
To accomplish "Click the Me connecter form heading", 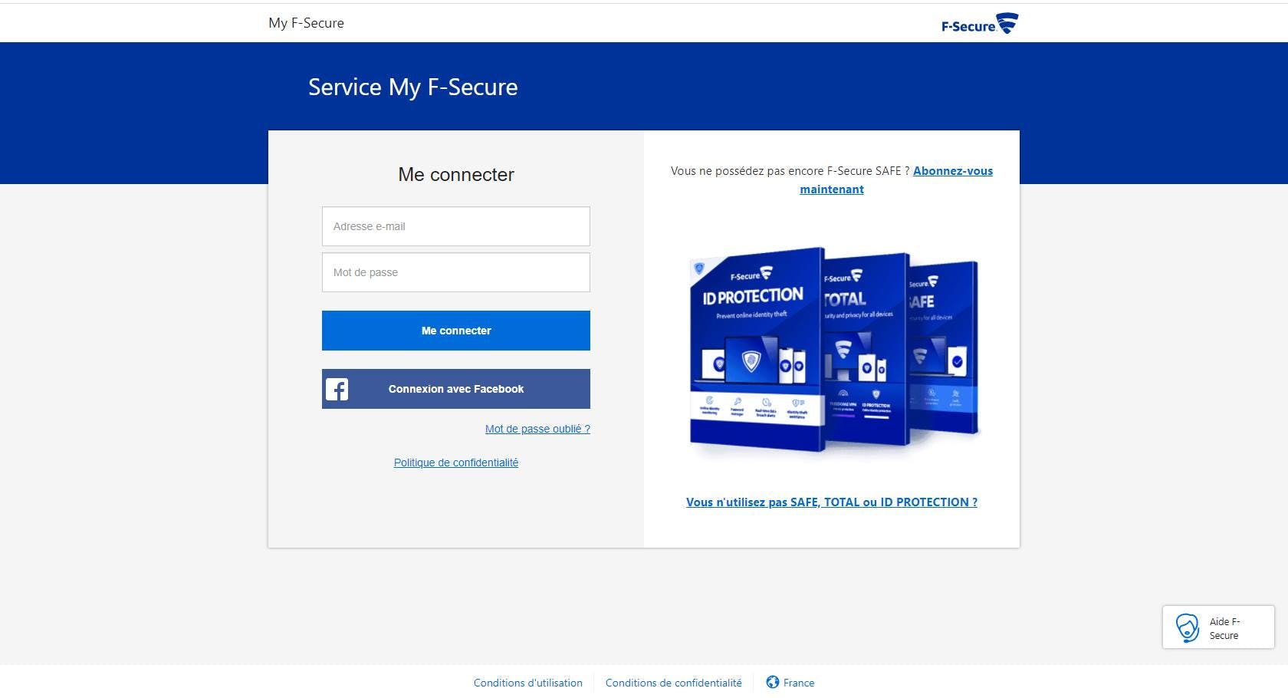I will (x=456, y=175).
